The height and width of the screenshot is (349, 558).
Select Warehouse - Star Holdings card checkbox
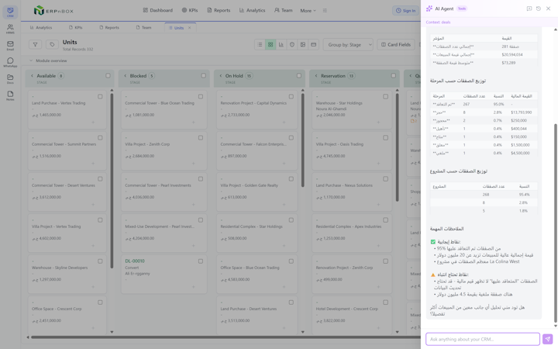[385, 96]
